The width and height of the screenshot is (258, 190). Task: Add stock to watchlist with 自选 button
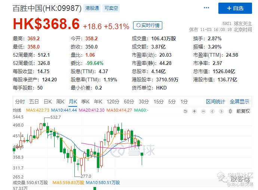pyautogui.click(x=235, y=8)
